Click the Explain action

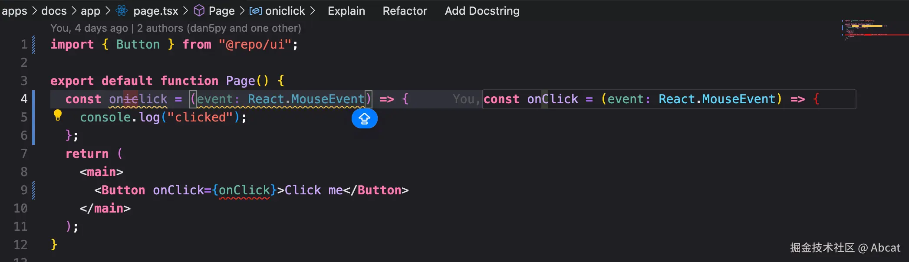[346, 11]
